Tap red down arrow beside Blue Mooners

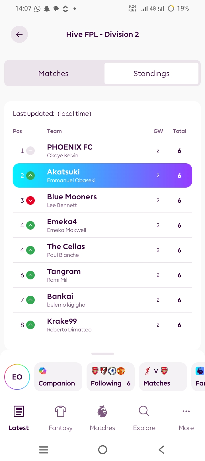click(30, 200)
